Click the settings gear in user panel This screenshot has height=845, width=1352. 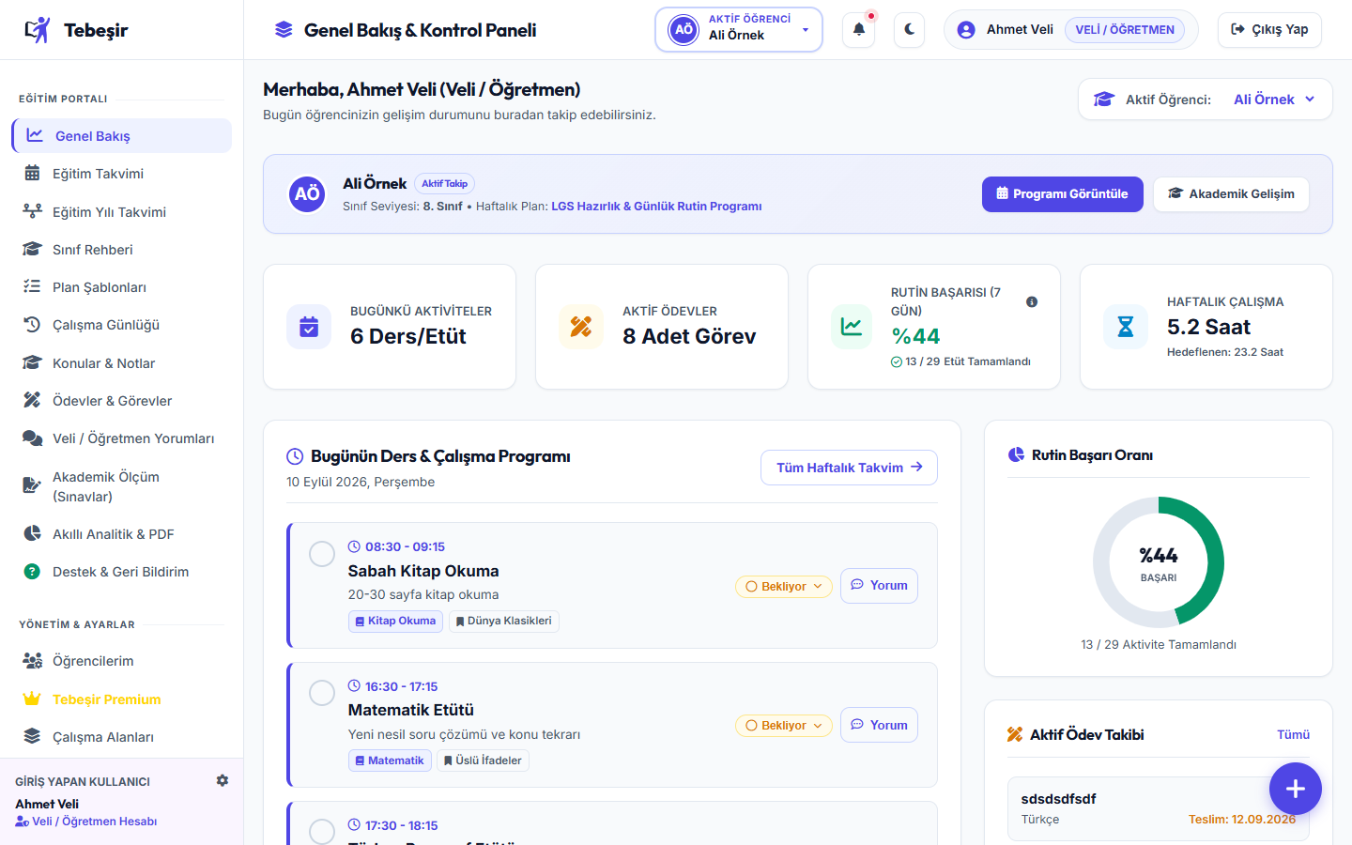223,780
